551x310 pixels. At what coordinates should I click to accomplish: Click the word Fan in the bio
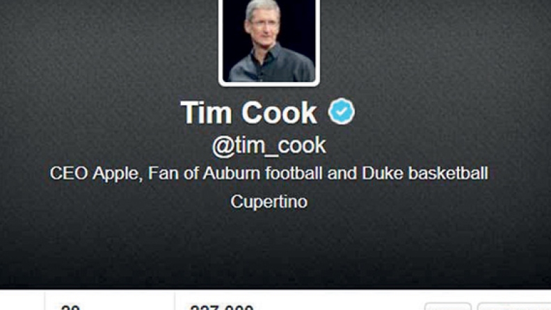click(163, 174)
